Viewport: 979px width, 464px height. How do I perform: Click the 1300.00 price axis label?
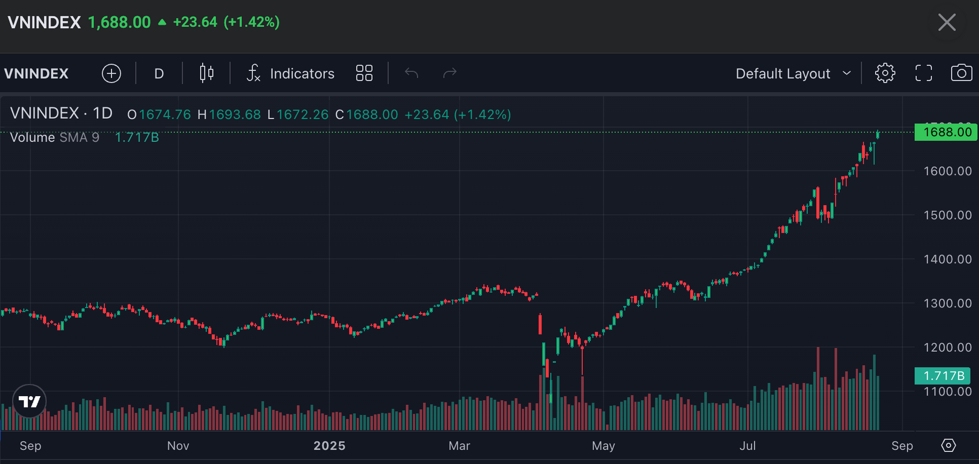pos(947,303)
